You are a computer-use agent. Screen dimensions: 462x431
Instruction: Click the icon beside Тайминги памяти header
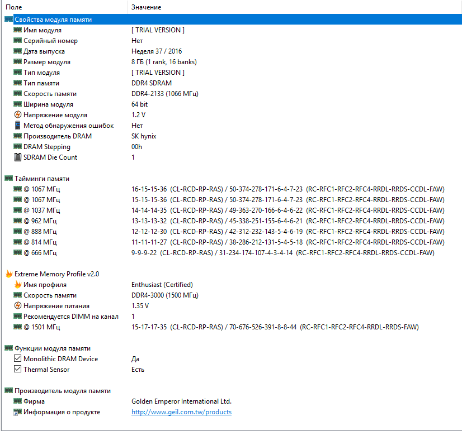pos(9,178)
